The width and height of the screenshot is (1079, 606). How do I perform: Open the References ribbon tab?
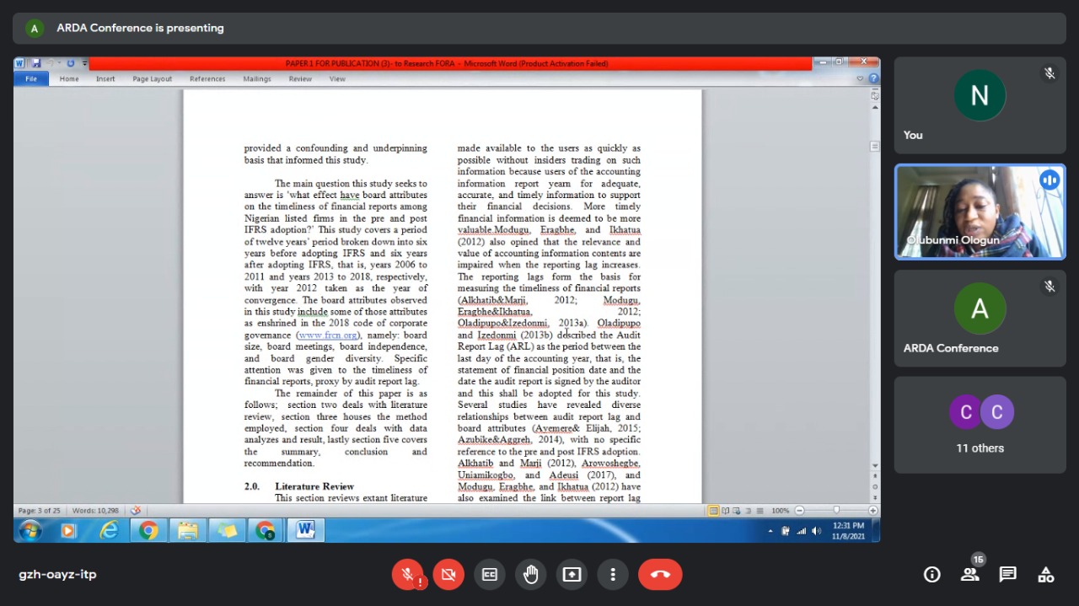pos(207,79)
